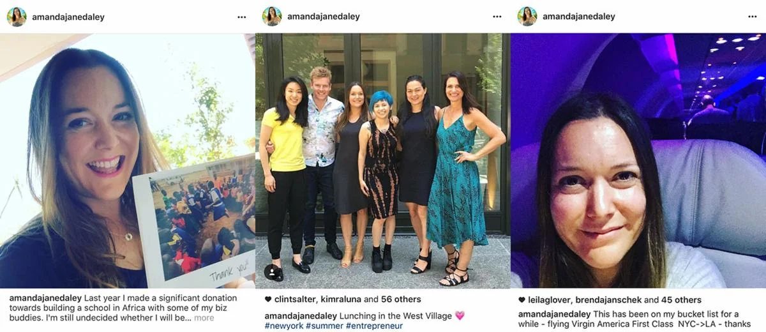Open the third post's three-dot options menu
This screenshot has width=766, height=332.
point(752,17)
